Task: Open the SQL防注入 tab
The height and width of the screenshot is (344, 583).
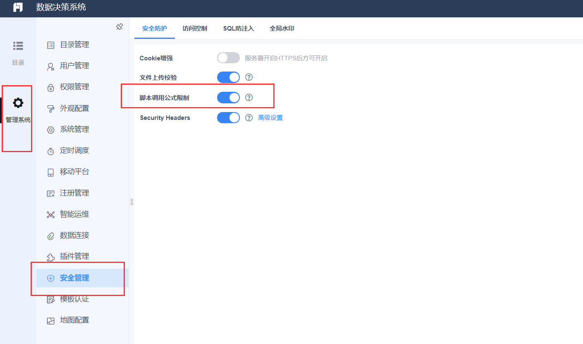Action: point(239,29)
